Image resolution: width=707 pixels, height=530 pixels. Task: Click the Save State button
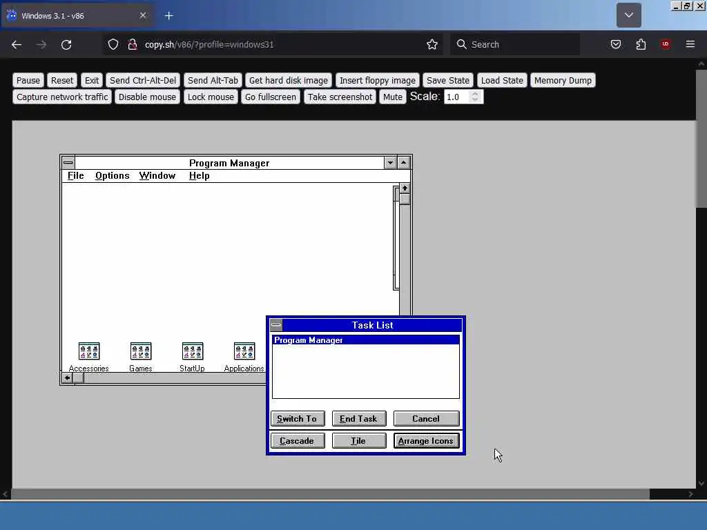447,80
